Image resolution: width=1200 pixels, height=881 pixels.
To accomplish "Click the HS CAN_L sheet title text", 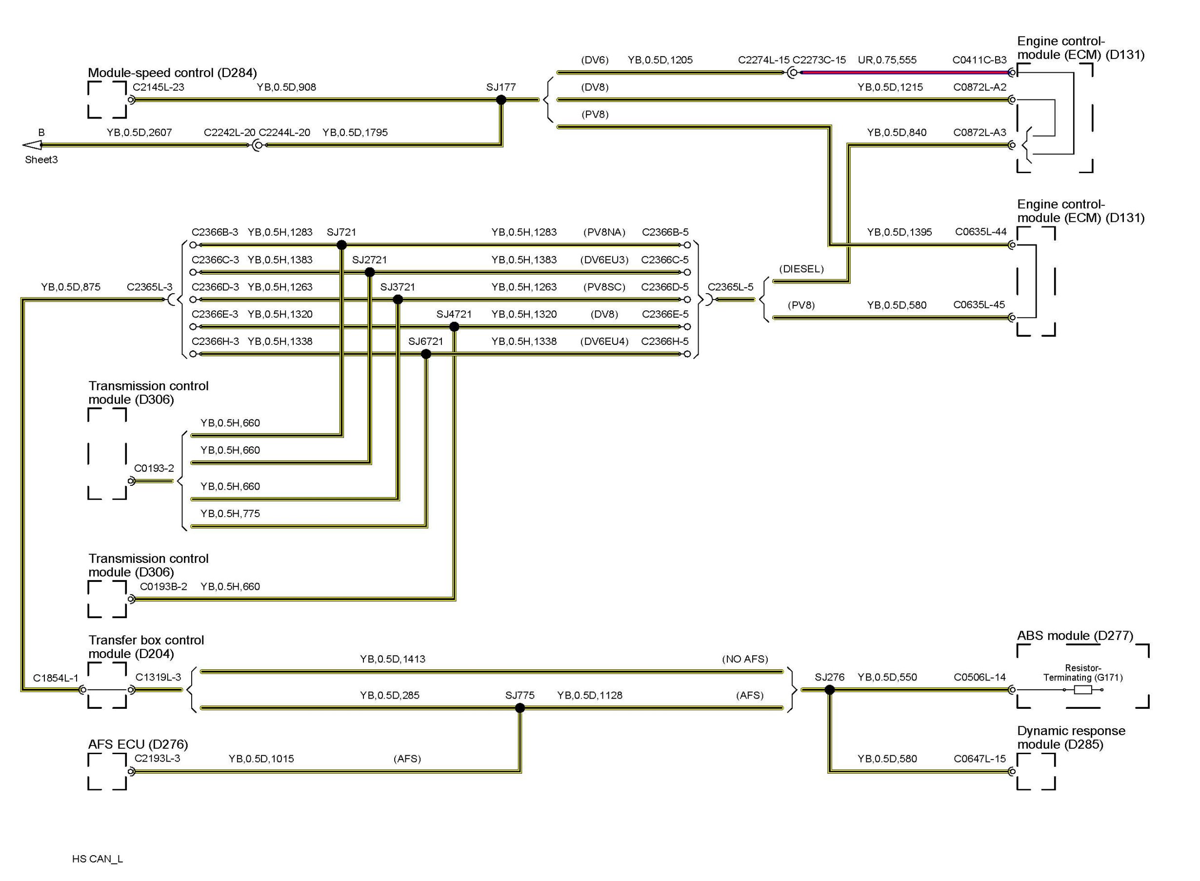I will (x=98, y=859).
